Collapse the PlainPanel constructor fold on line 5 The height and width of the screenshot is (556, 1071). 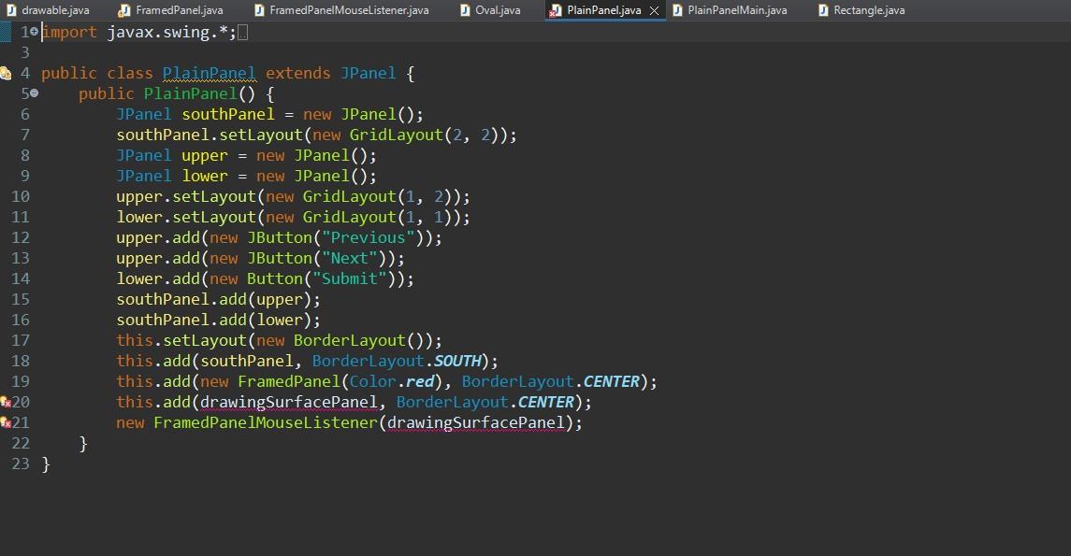[35, 93]
